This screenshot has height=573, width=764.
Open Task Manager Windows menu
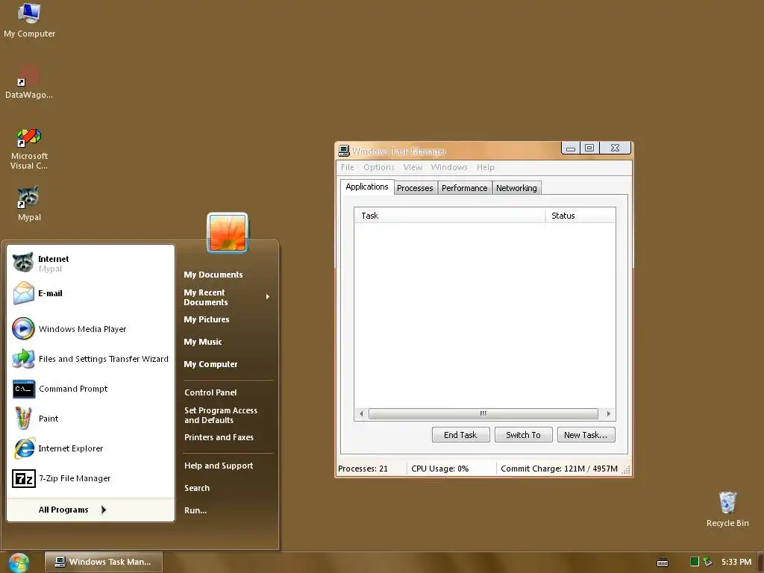coord(449,167)
